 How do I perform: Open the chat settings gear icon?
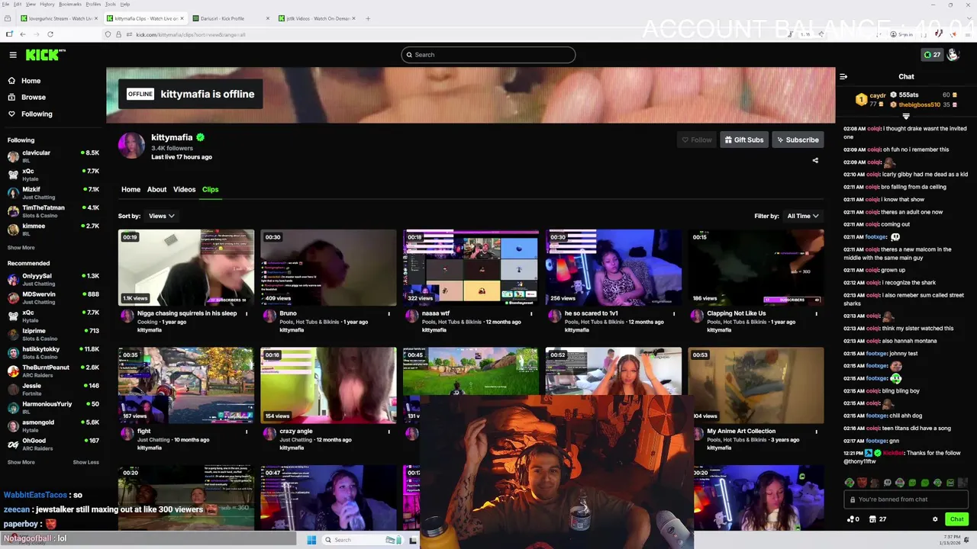(935, 519)
